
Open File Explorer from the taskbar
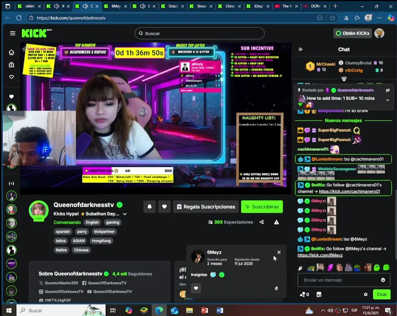click(x=189, y=310)
